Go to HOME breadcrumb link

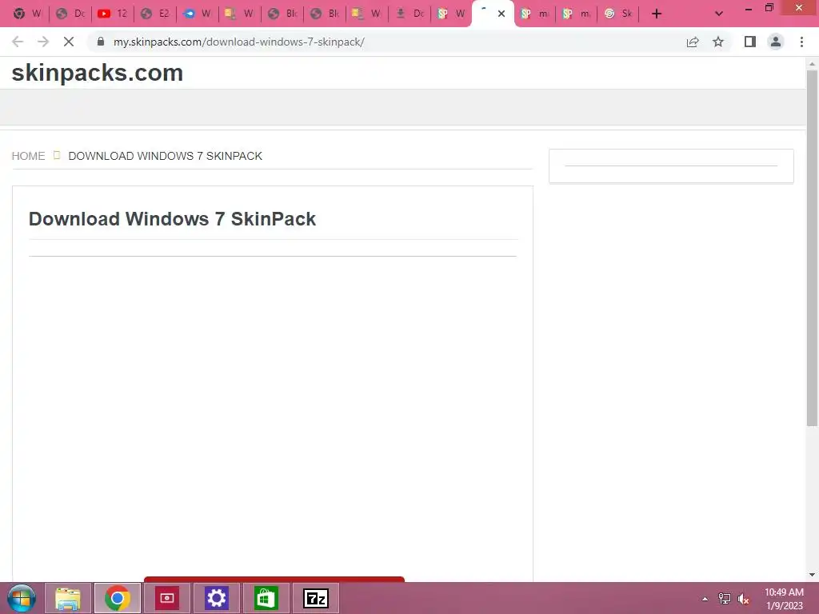coord(28,156)
